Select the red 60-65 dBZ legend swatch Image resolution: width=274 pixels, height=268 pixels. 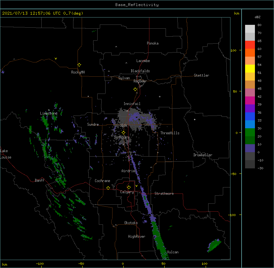coord(250,45)
